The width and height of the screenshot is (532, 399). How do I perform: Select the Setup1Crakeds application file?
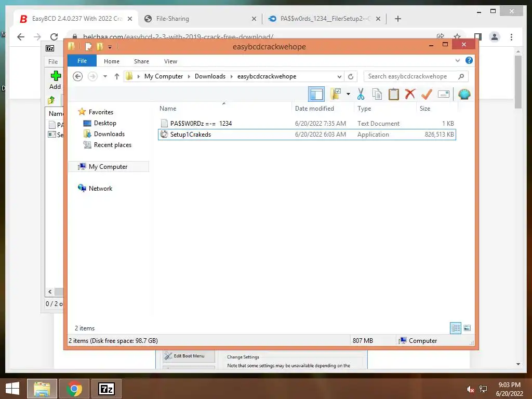(307, 135)
